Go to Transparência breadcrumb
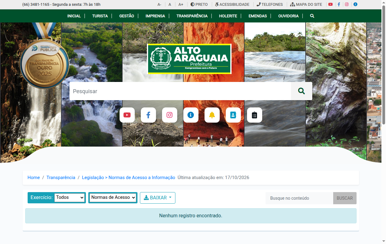This screenshot has height=244, width=386. tap(61, 178)
